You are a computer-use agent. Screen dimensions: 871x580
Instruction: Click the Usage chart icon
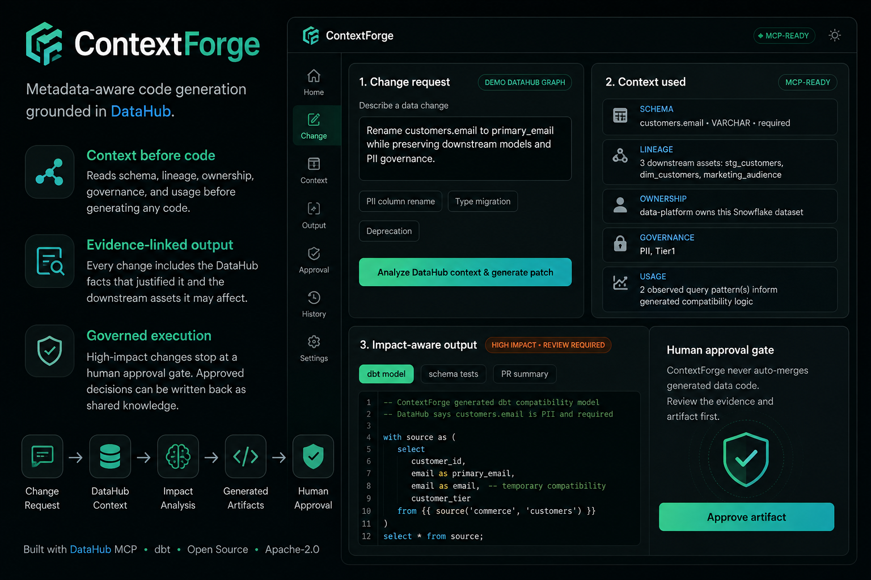pos(620,282)
